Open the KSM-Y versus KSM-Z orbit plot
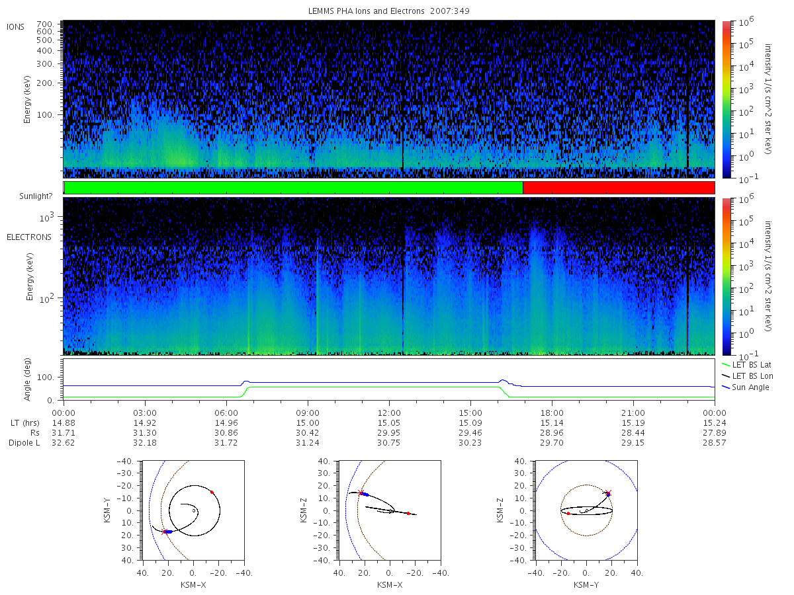The image size is (794, 595). coord(586,510)
